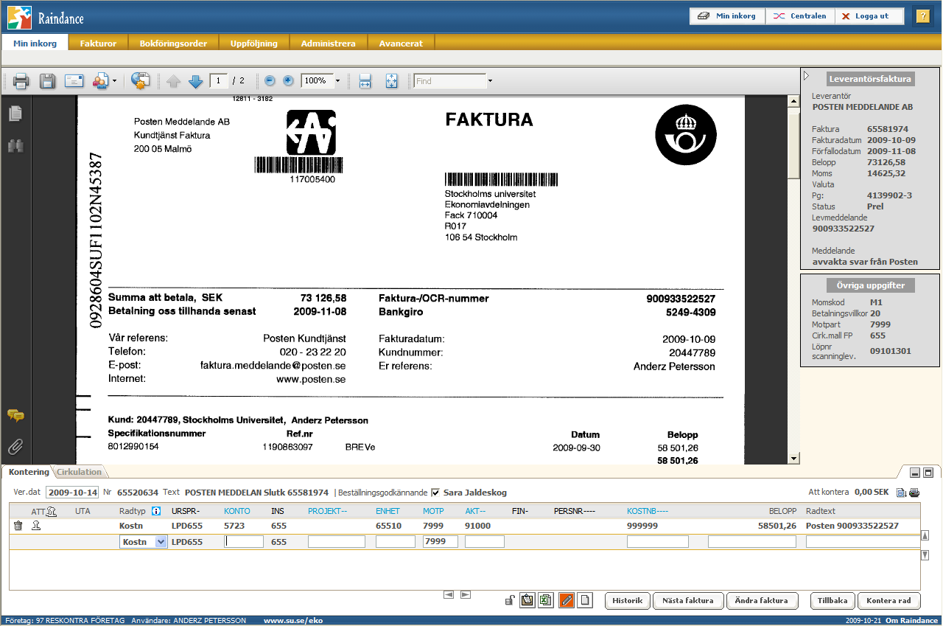
Task: Email the document via envelope icon
Action: coord(74,81)
